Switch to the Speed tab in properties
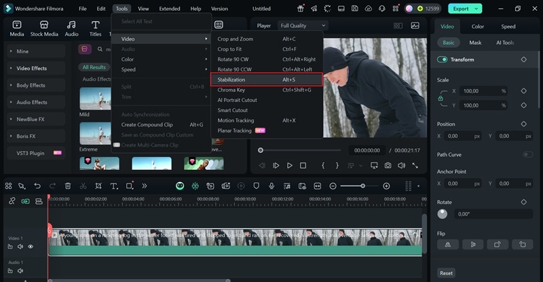The height and width of the screenshot is (282, 543). [x=508, y=27]
